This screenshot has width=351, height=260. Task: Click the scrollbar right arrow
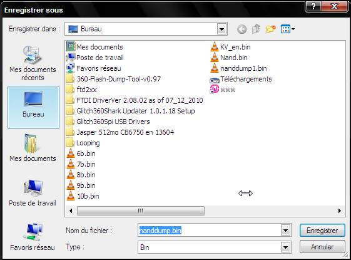click(340, 211)
